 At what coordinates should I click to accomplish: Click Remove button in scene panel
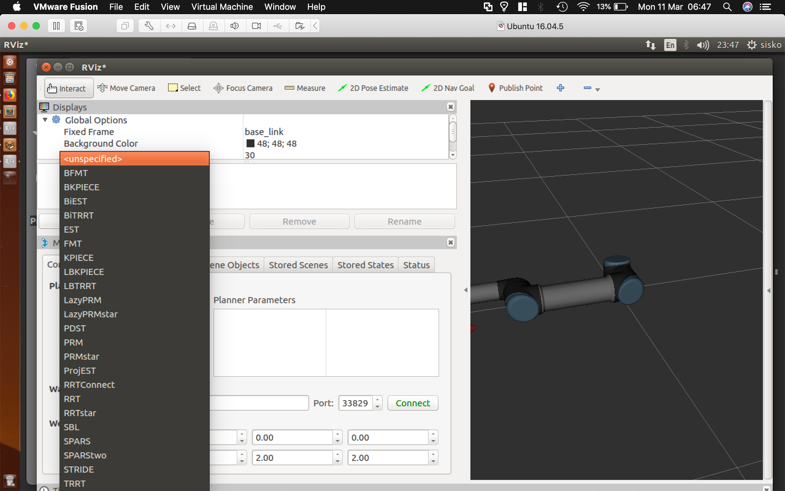(x=299, y=221)
